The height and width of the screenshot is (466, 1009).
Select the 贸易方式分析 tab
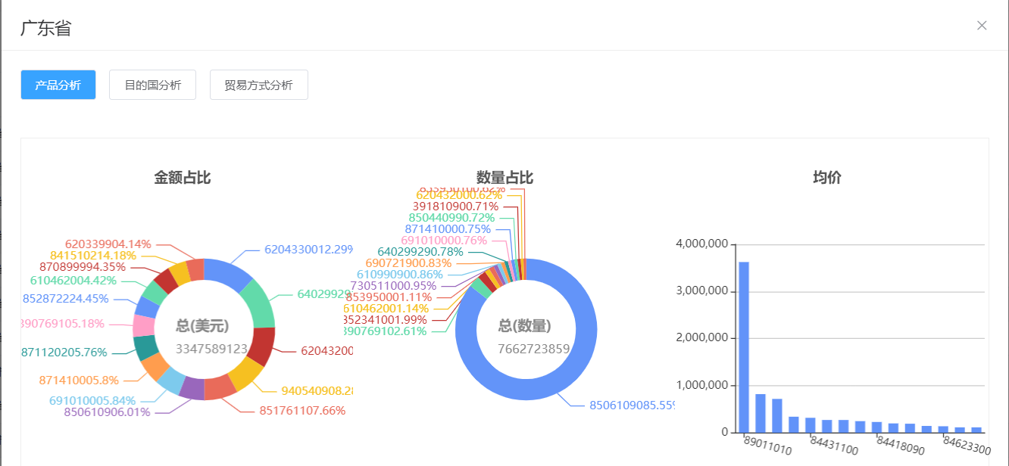tap(259, 85)
